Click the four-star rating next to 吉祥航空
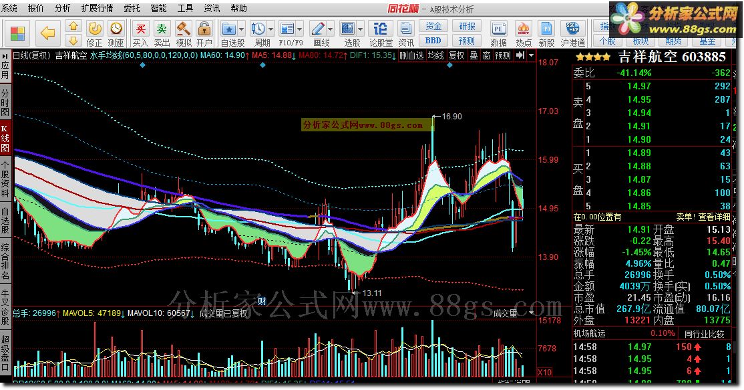Screen dimensions: 744x390 (x=592, y=57)
